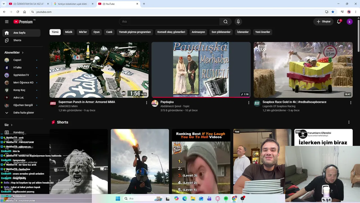Open Legends Of Soapbox Racing channel avatar
Viewport: 360px width, 203px height.
point(257,103)
